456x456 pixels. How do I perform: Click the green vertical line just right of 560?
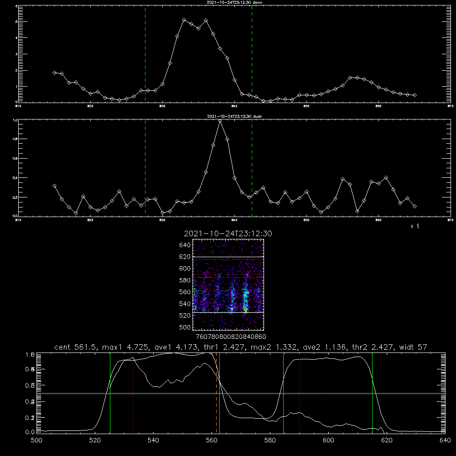[x=220, y=393]
